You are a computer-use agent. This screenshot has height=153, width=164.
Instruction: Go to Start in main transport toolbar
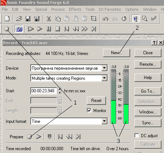[67, 29]
